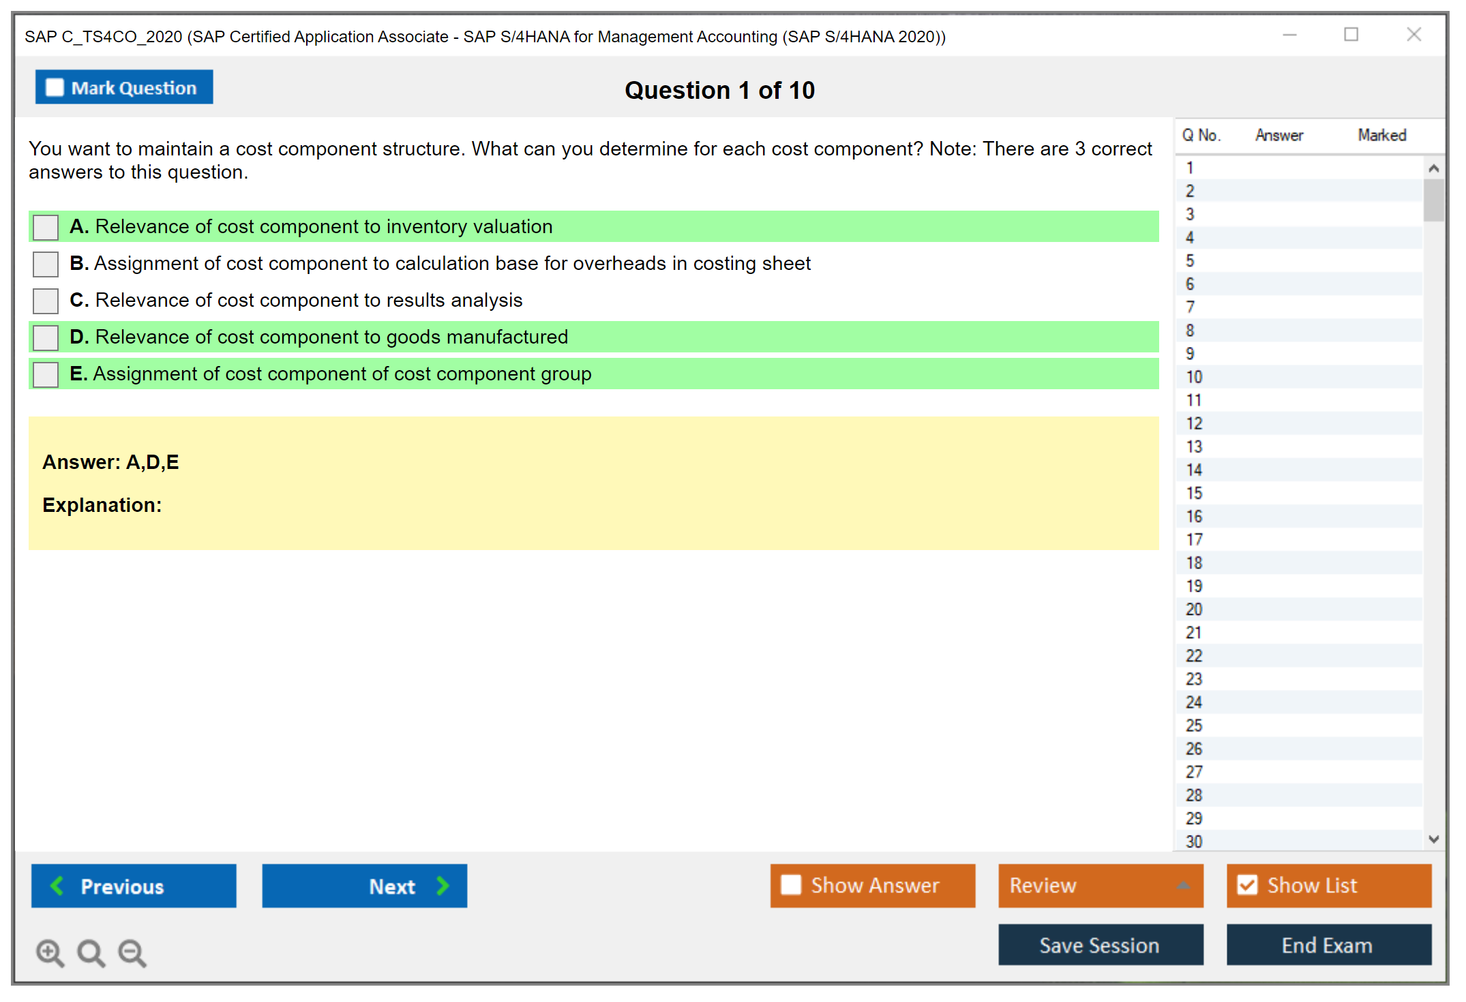Expand the Review dropdown arrow
Screen dimensions: 1466x1002
point(1183,885)
